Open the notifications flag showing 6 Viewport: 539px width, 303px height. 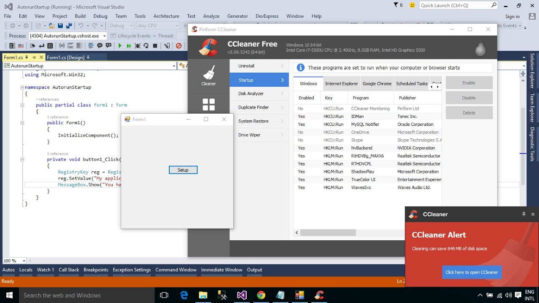pos(398,5)
